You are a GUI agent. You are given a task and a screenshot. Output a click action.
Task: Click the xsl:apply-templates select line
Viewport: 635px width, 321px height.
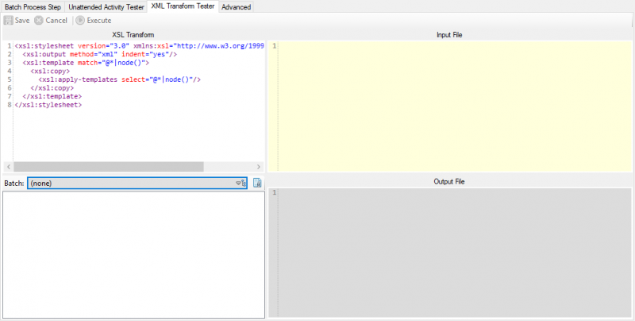[120, 79]
